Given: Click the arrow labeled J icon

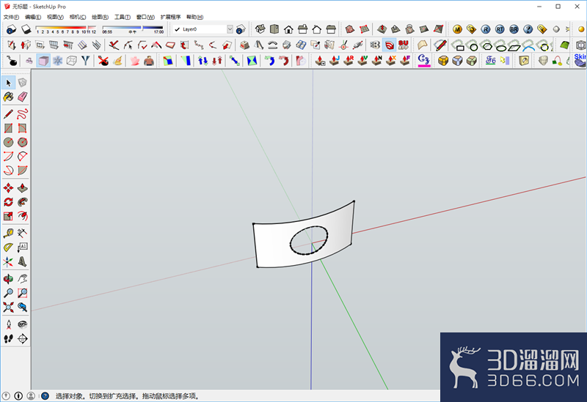Looking at the screenshot, I should click(x=334, y=60).
